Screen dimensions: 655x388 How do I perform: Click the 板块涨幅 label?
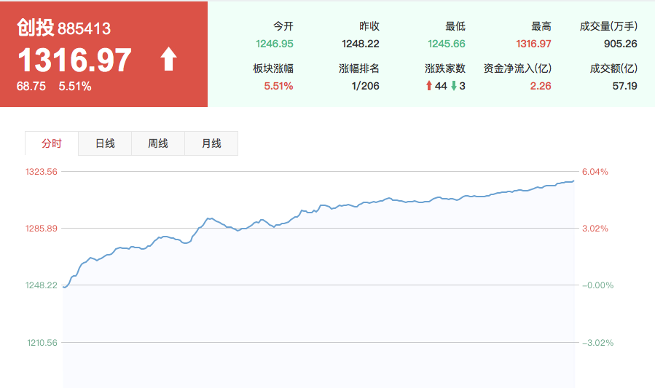coord(273,68)
